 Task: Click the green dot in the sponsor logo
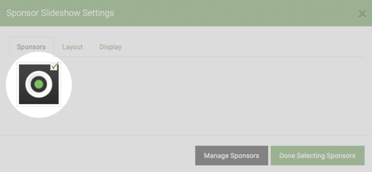[x=39, y=84]
